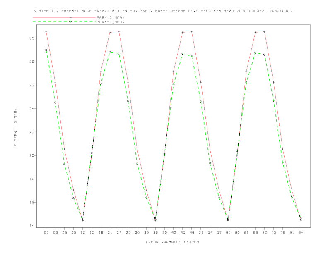Click y-axis tick value 26
328x253 pixels.
pos(32,85)
